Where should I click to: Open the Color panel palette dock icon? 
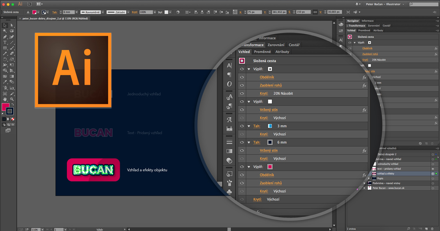coord(341,24)
